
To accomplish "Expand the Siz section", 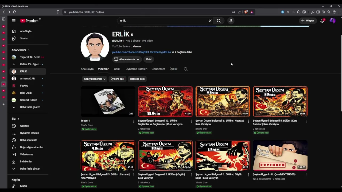I will pyautogui.click(x=15, y=119).
